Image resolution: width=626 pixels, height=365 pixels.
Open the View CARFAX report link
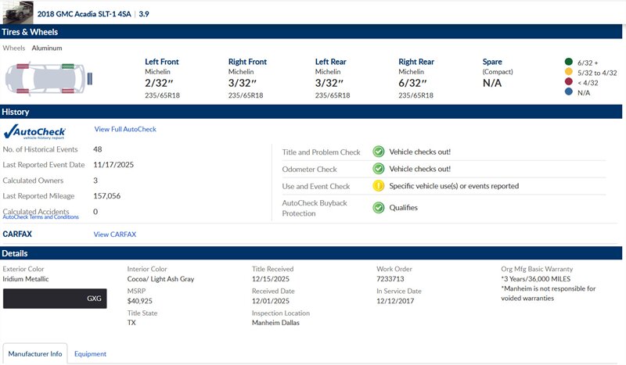(115, 234)
